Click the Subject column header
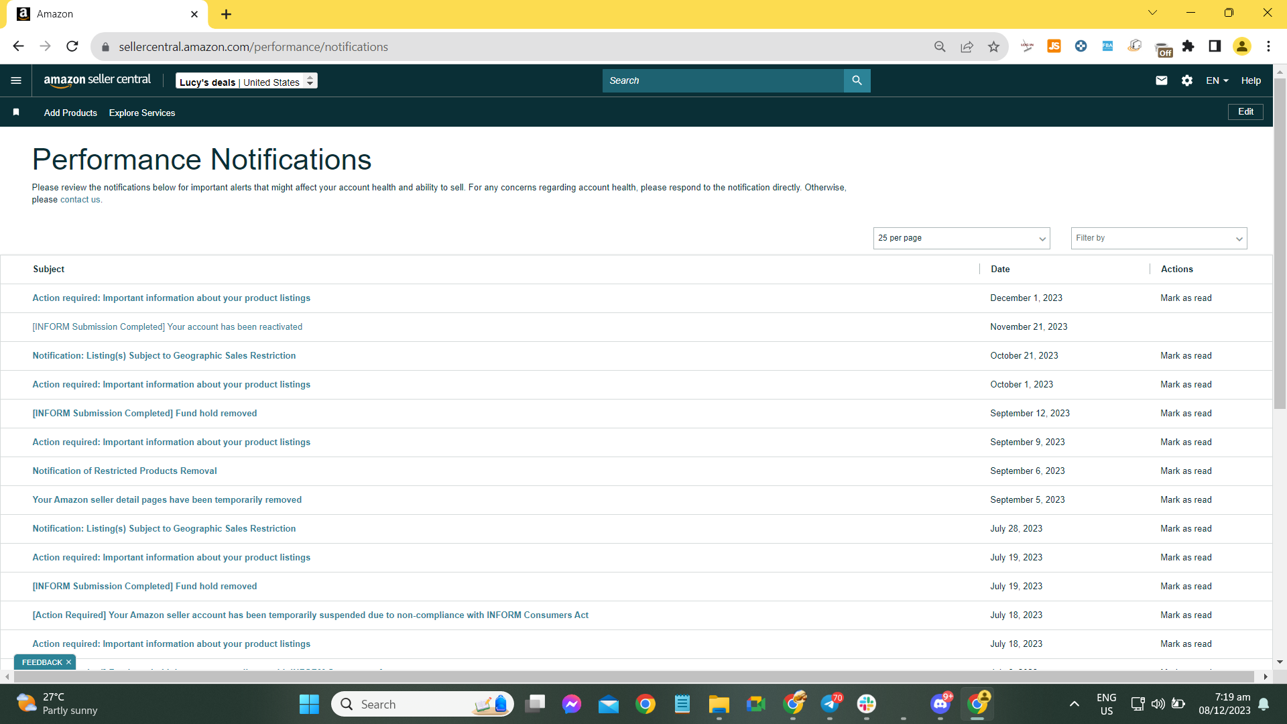 49,269
